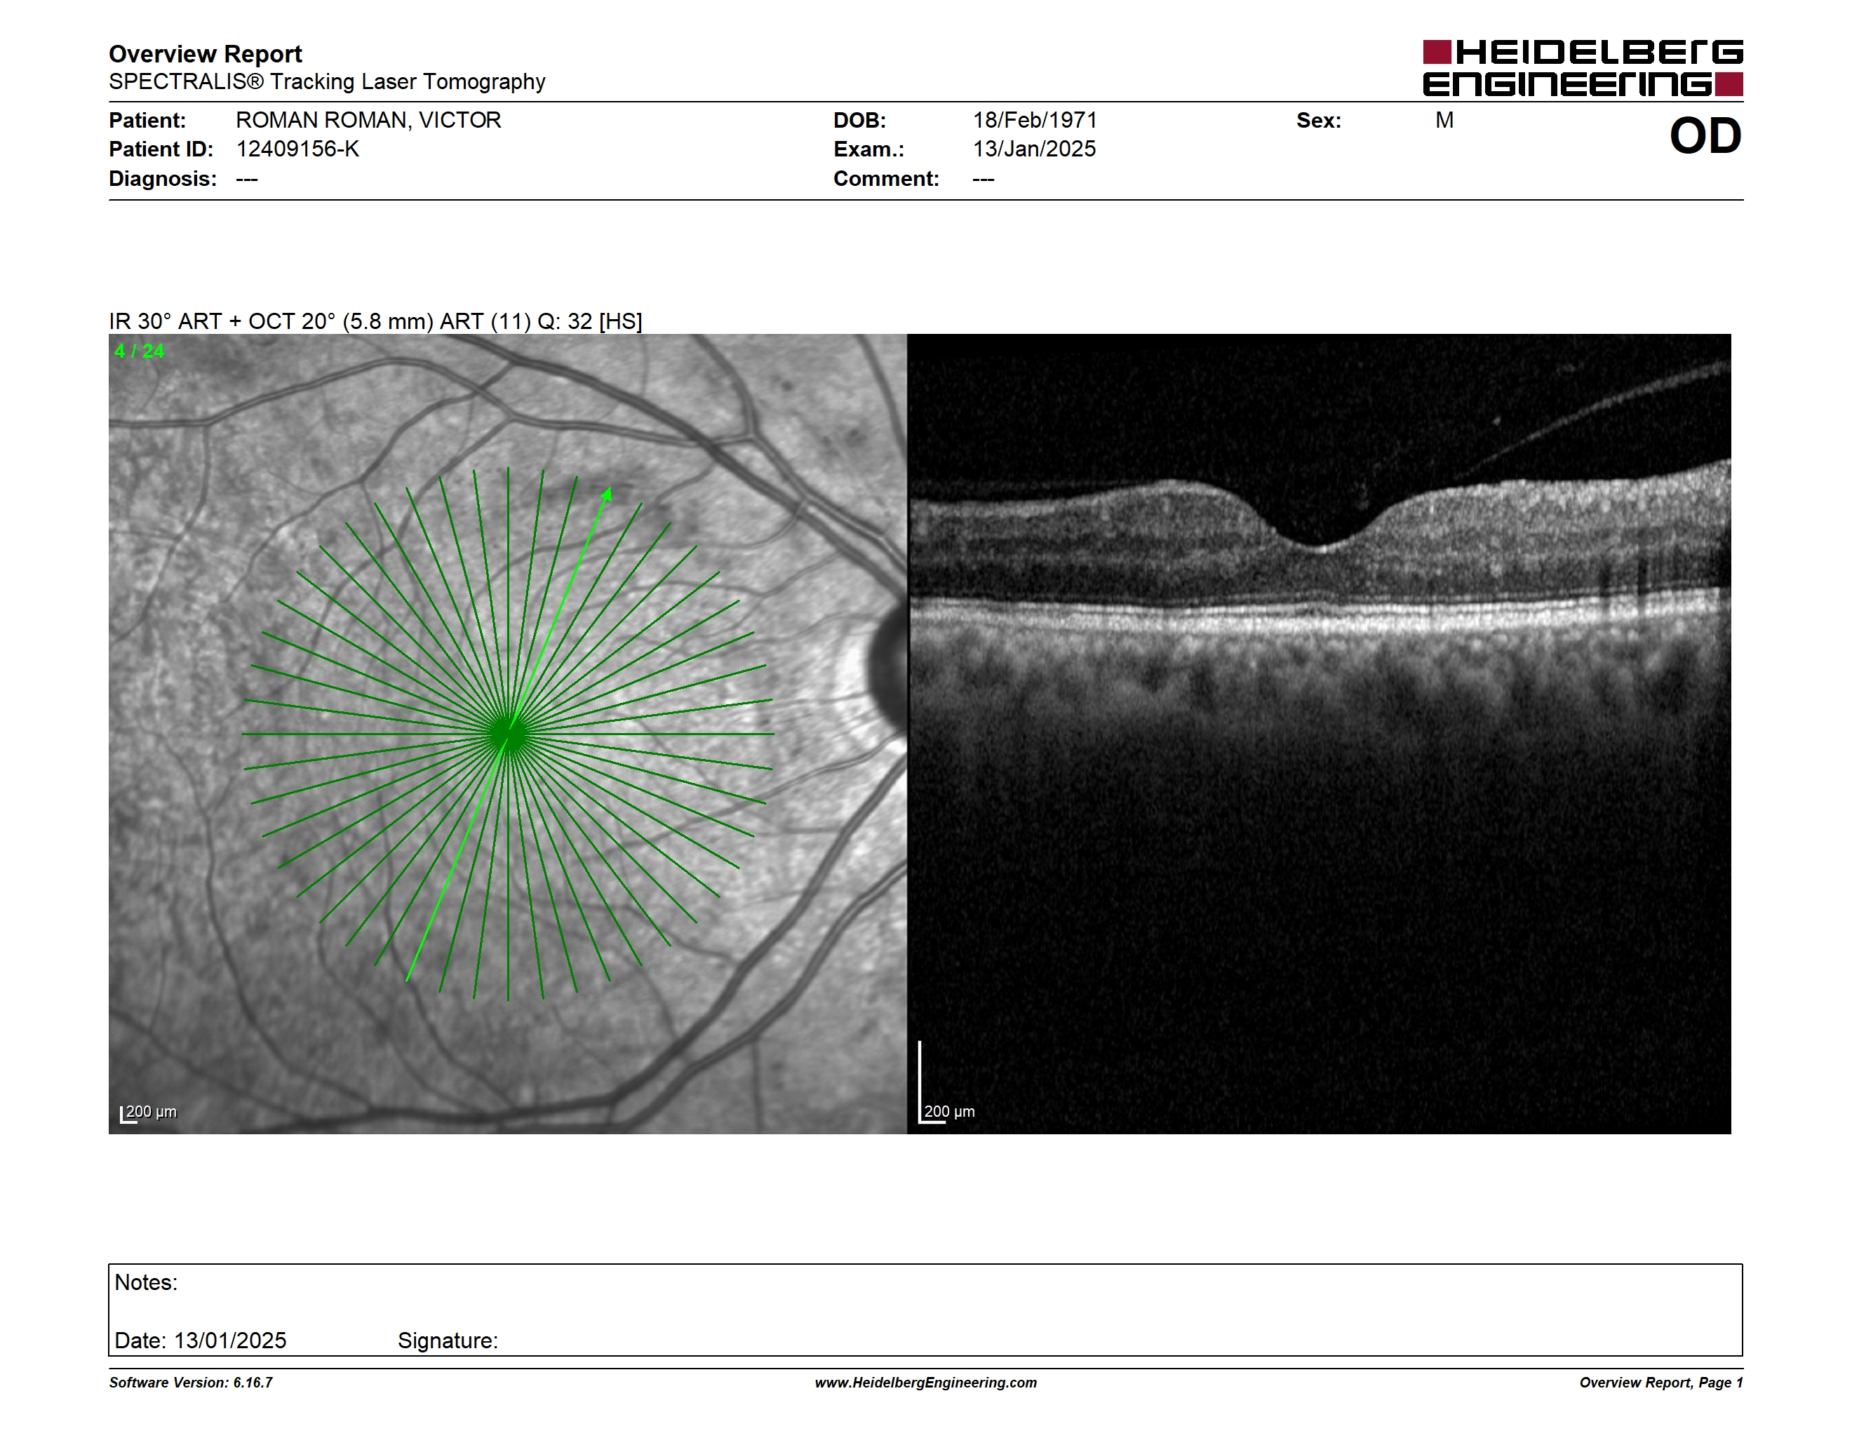Image resolution: width=1852 pixels, height=1431 pixels.
Task: Select the IR 30° ART scan info line
Action: (375, 321)
